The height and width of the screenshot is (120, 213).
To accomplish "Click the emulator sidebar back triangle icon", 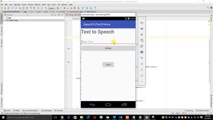I will pos(142,64).
